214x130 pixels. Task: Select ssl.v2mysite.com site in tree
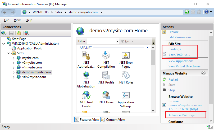34,77
